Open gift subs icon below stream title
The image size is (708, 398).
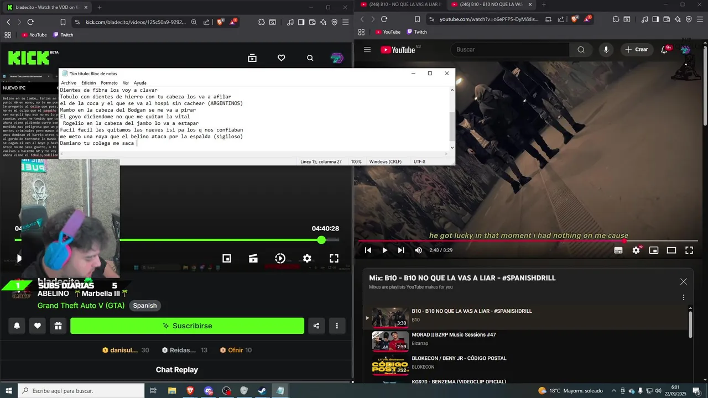coord(58,326)
